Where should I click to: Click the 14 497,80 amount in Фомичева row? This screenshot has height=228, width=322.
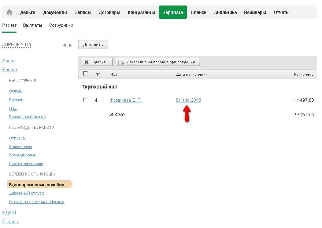304,100
